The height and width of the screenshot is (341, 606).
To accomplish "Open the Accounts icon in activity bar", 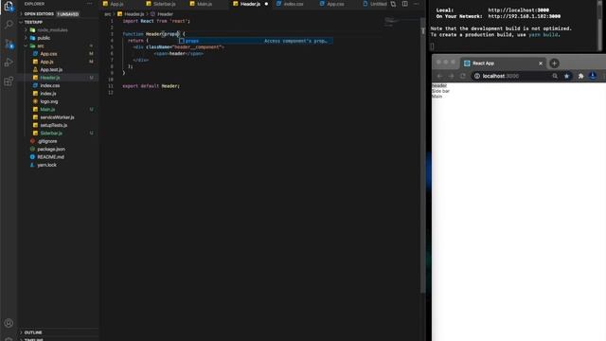I will point(9,323).
